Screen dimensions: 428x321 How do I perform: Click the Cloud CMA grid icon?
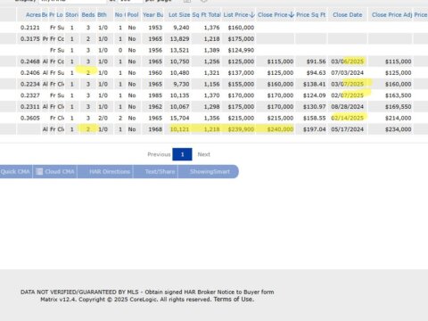click(39, 171)
